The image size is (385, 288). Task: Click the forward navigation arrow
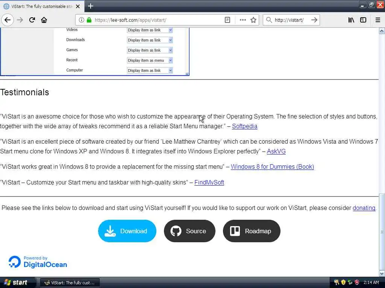coord(20,20)
